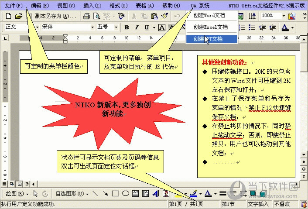308x209 pixels.
Task: Open the 3-D Style icon
Action: pyautogui.click(x=263, y=194)
